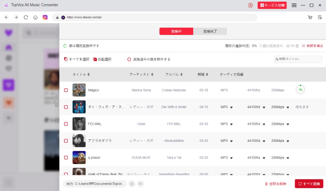
Task: Click the Die With A Smile album thumbnail
Action: 79,107
